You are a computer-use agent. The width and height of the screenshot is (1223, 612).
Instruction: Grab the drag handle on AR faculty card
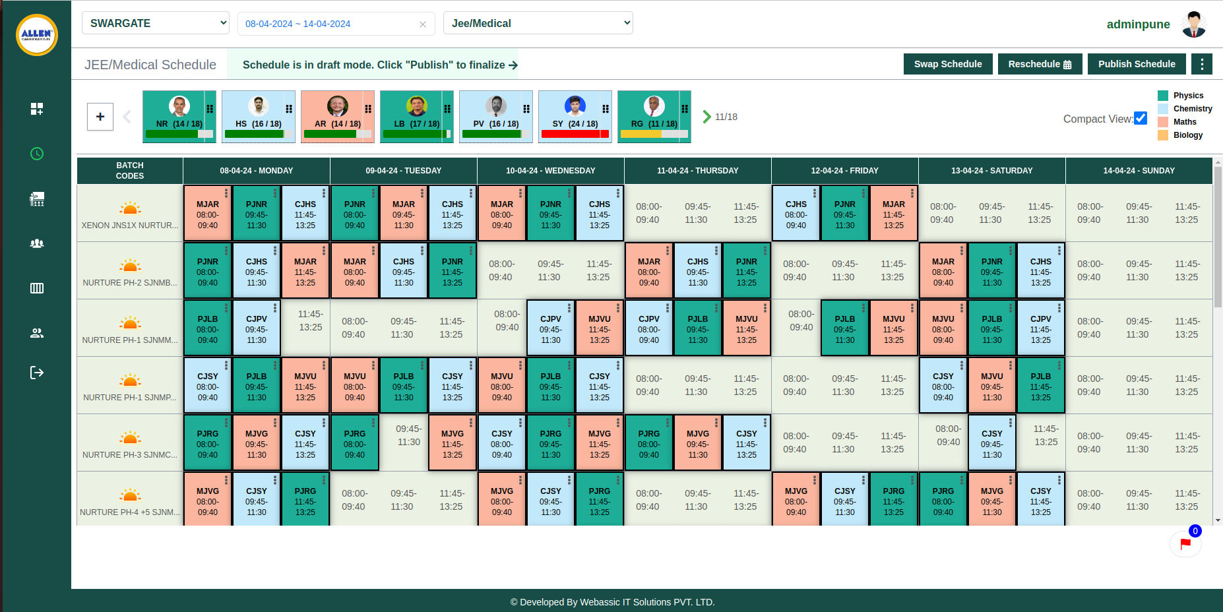(368, 109)
